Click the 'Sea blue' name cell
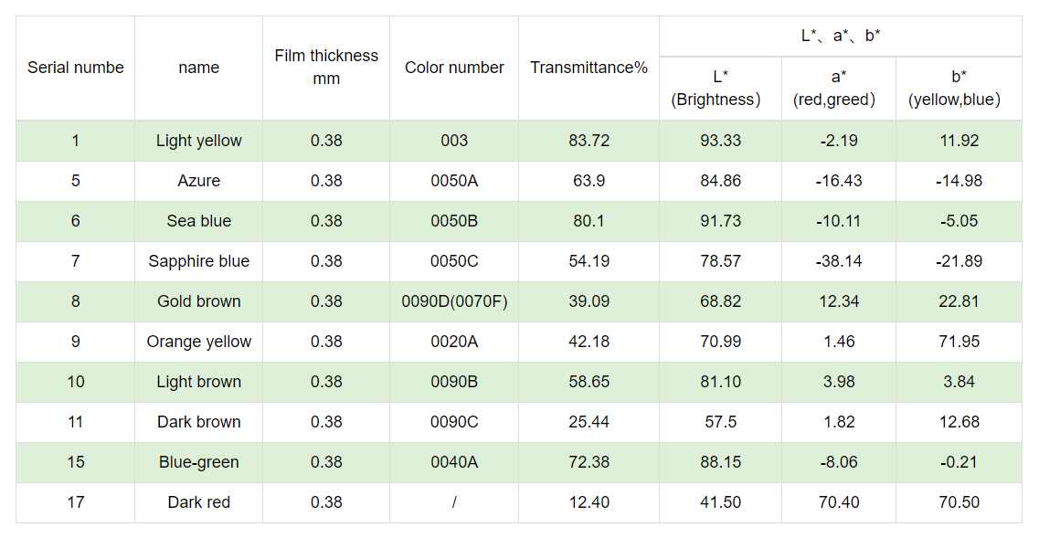Screen dimensions: 1039x538 (x=198, y=221)
